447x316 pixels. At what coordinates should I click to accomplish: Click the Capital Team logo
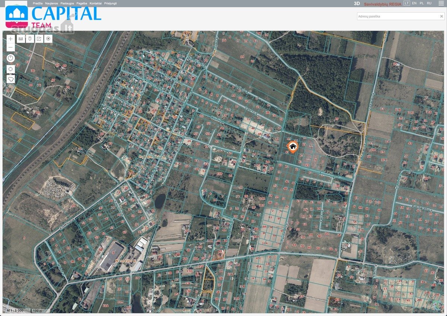pyautogui.click(x=53, y=17)
